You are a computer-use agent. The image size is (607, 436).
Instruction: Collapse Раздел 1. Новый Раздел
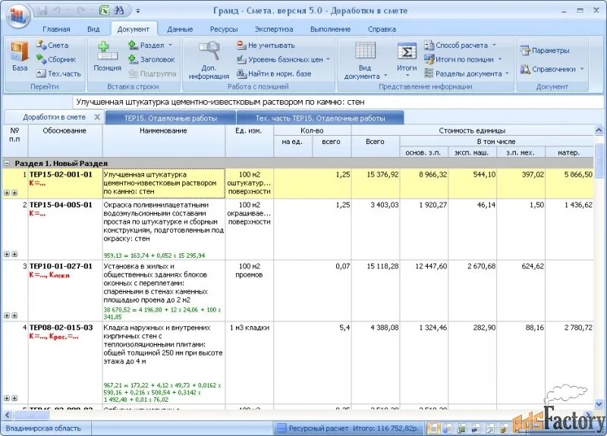(x=7, y=163)
